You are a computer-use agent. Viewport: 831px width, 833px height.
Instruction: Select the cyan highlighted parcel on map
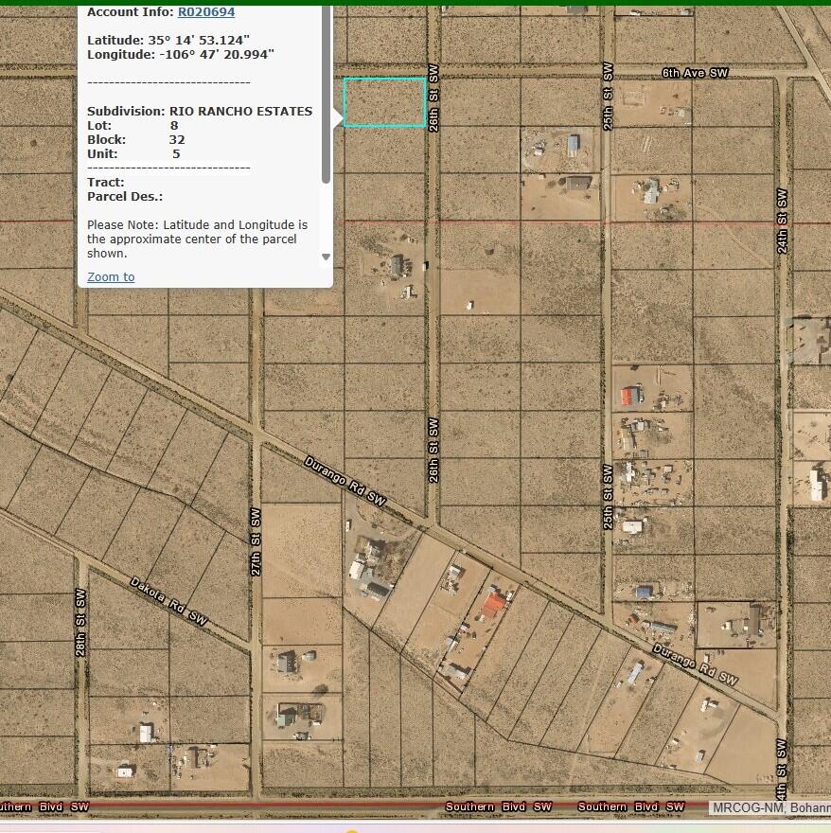coord(384,102)
